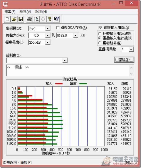Click the 讀取 results column header
The height and width of the screenshot is (168, 141).
pyautogui.click(x=125, y=83)
